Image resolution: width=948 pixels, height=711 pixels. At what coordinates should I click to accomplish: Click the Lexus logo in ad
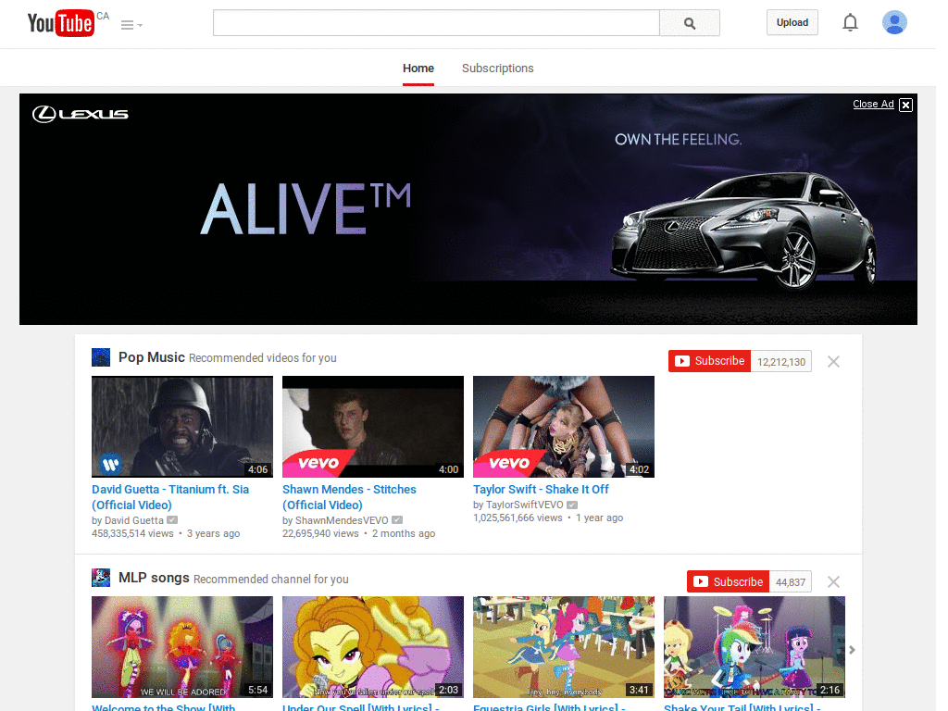tap(80, 114)
